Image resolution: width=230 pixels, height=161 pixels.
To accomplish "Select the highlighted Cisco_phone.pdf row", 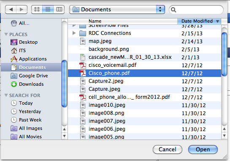I will point(144,73).
